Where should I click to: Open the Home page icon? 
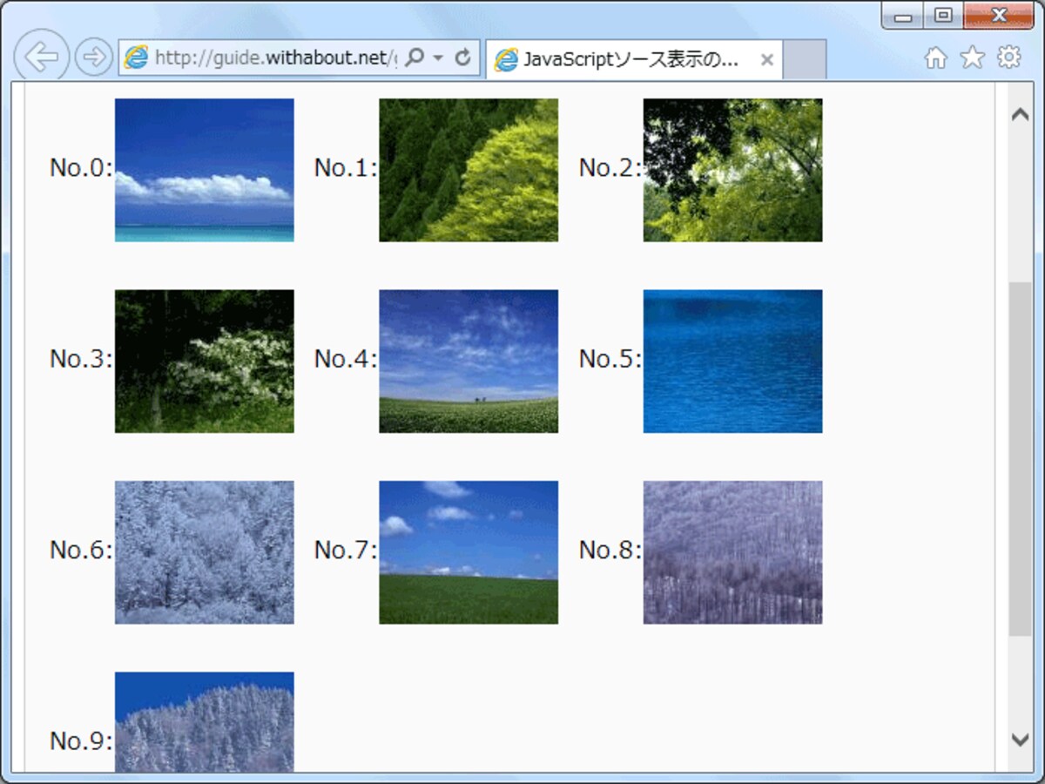pyautogui.click(x=935, y=57)
